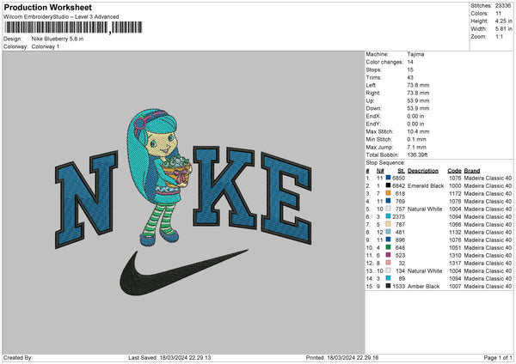This screenshot has width=516, height=364.
Task: Click the Height value '4.25 in'
Action: point(503,21)
